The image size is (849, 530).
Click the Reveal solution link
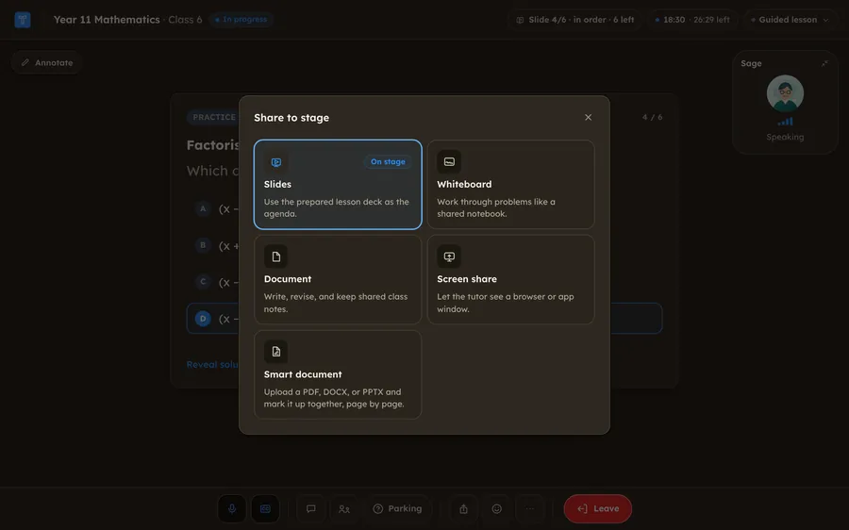[x=212, y=365]
